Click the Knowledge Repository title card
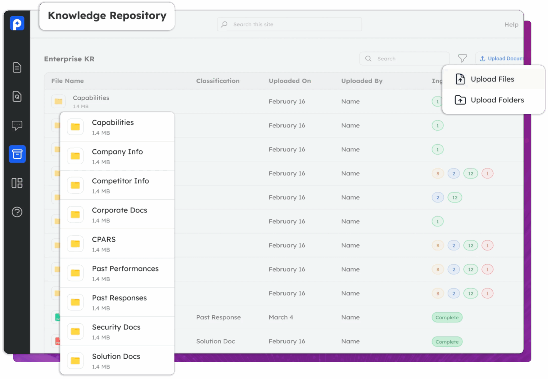 click(x=107, y=16)
